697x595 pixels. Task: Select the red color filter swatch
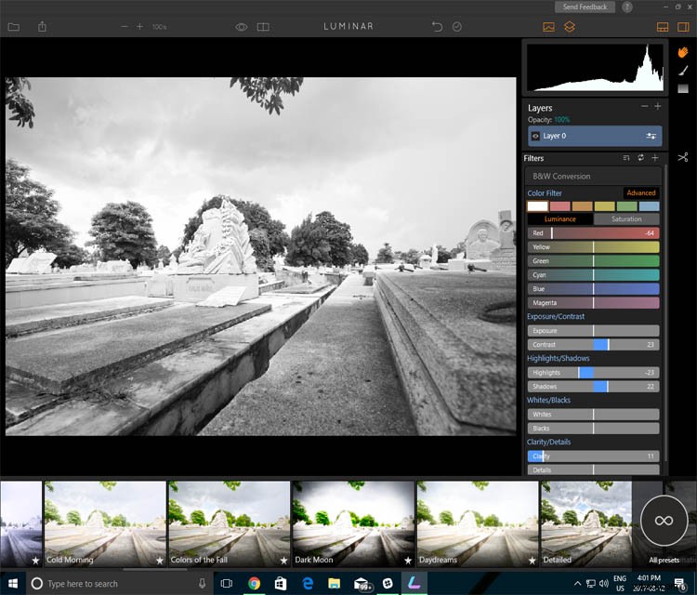(x=559, y=206)
